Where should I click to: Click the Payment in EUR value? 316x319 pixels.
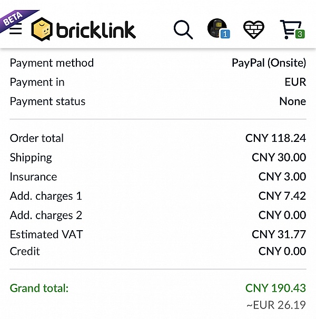pos(295,82)
